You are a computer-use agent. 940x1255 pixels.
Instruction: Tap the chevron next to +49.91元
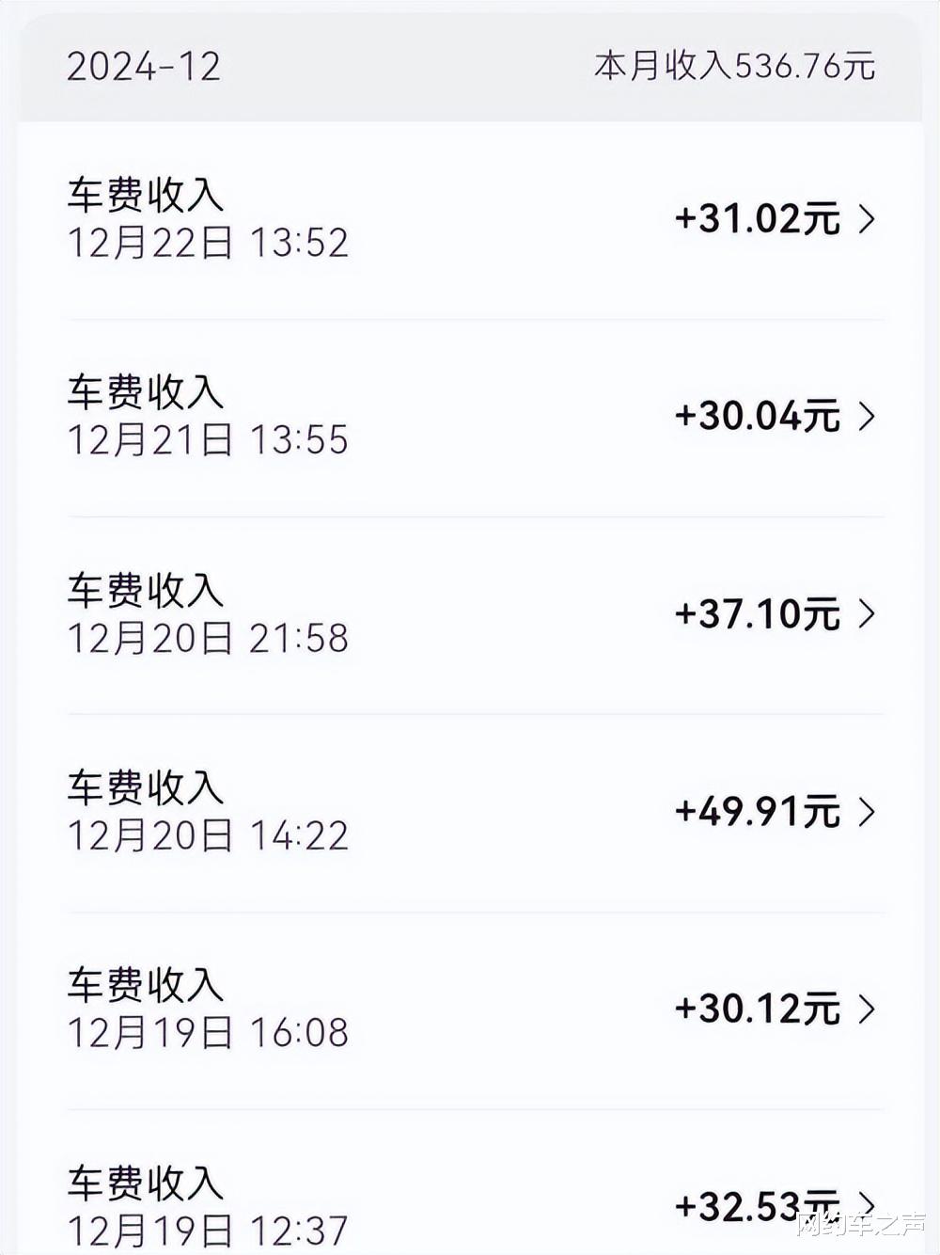[867, 811]
